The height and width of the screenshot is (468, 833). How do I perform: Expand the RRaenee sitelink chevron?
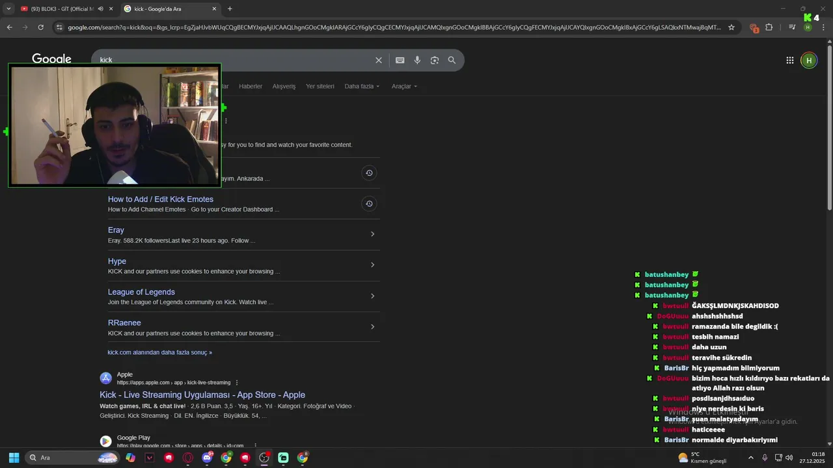coord(372,327)
